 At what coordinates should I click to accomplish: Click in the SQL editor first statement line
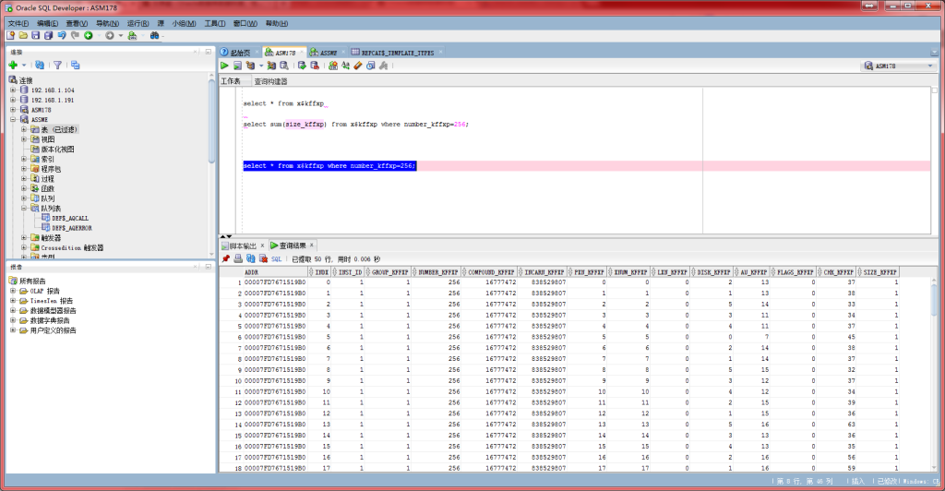[x=283, y=103]
